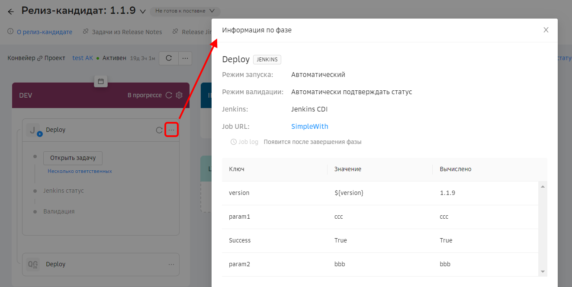This screenshot has height=287, width=572.
Task: Click the 'Открыть задачу' button
Action: click(x=73, y=158)
